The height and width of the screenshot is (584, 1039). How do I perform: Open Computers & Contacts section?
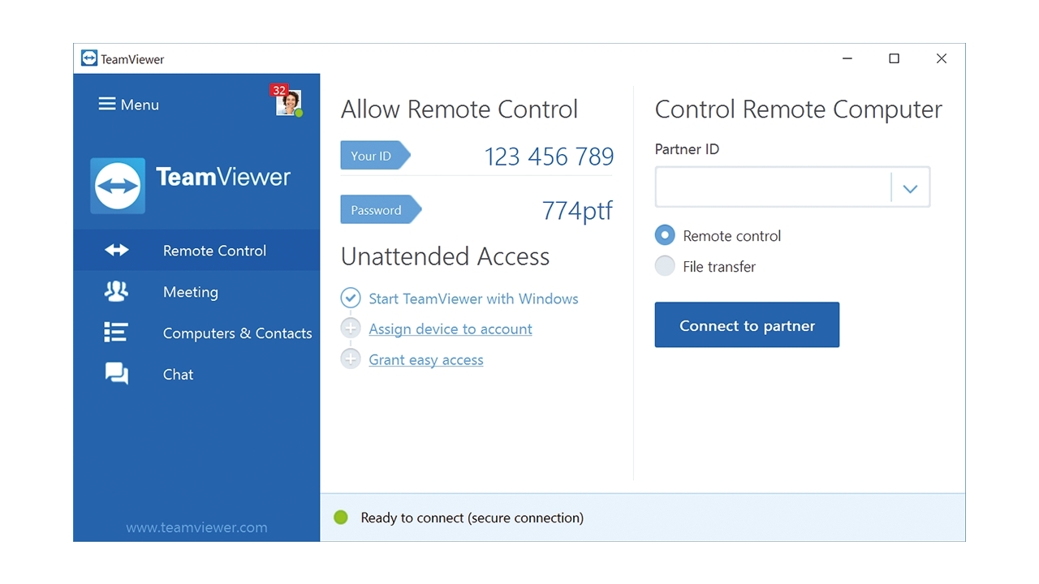pos(237,333)
